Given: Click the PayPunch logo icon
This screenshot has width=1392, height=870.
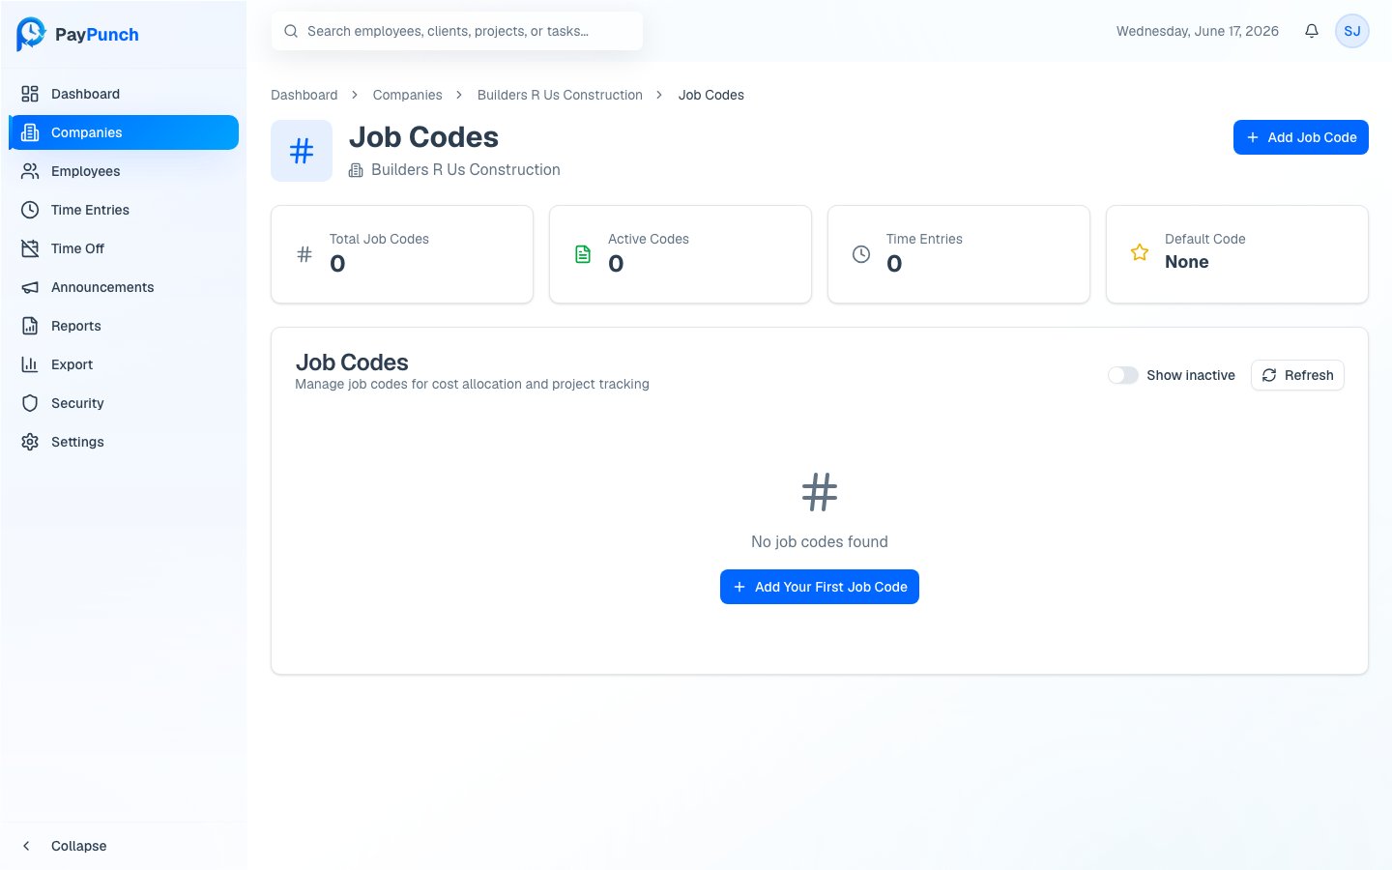Looking at the screenshot, I should [x=31, y=34].
